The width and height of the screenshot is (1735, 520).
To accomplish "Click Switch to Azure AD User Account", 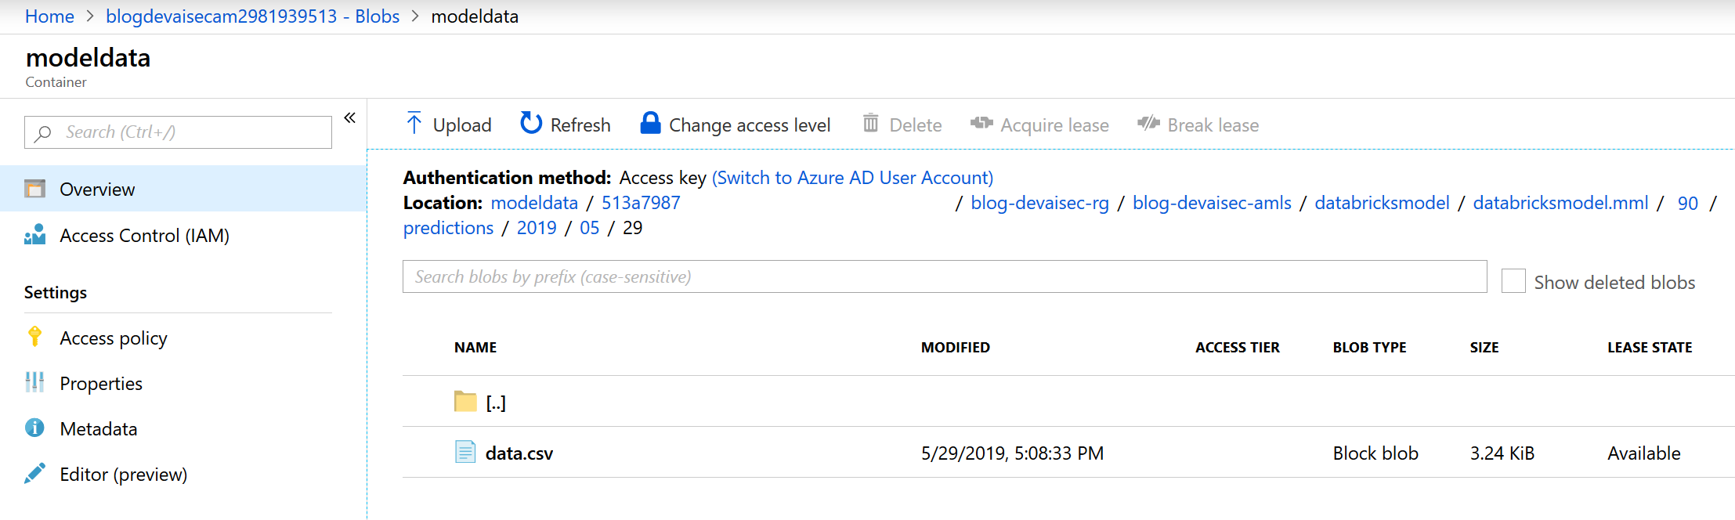I will point(852,178).
